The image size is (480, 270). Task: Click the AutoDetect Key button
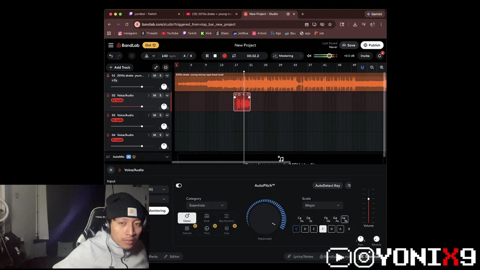click(x=327, y=186)
